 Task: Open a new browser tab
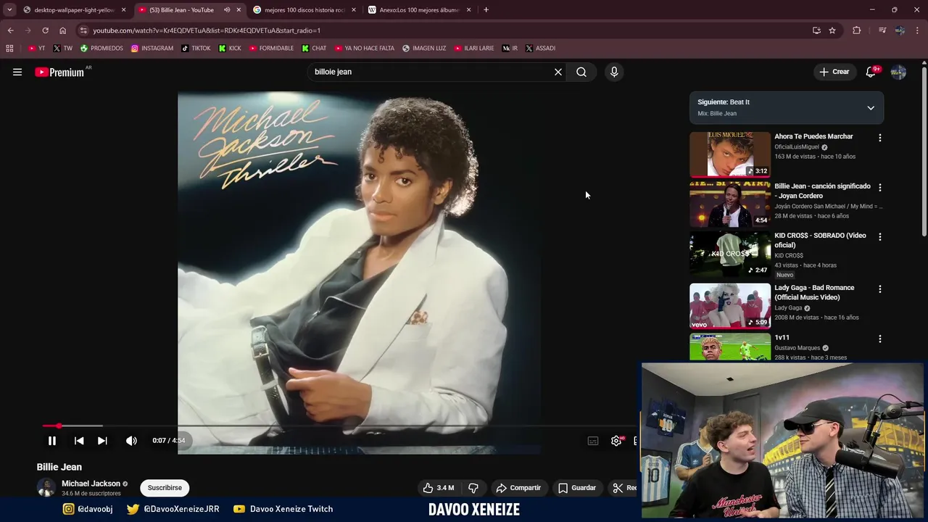coord(486,10)
